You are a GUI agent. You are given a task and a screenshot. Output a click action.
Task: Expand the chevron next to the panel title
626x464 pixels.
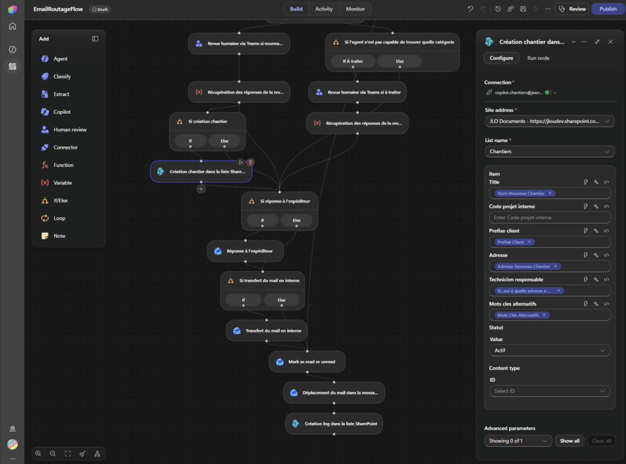point(573,42)
